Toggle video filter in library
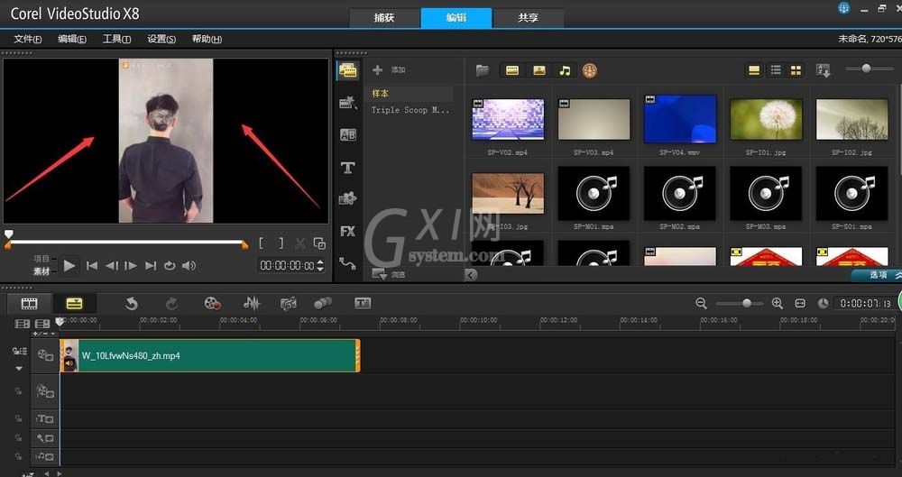Screen dimensions: 902x477 [512, 70]
